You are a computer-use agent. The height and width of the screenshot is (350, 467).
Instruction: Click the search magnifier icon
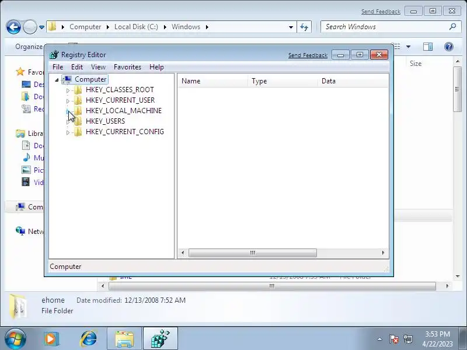[453, 27]
